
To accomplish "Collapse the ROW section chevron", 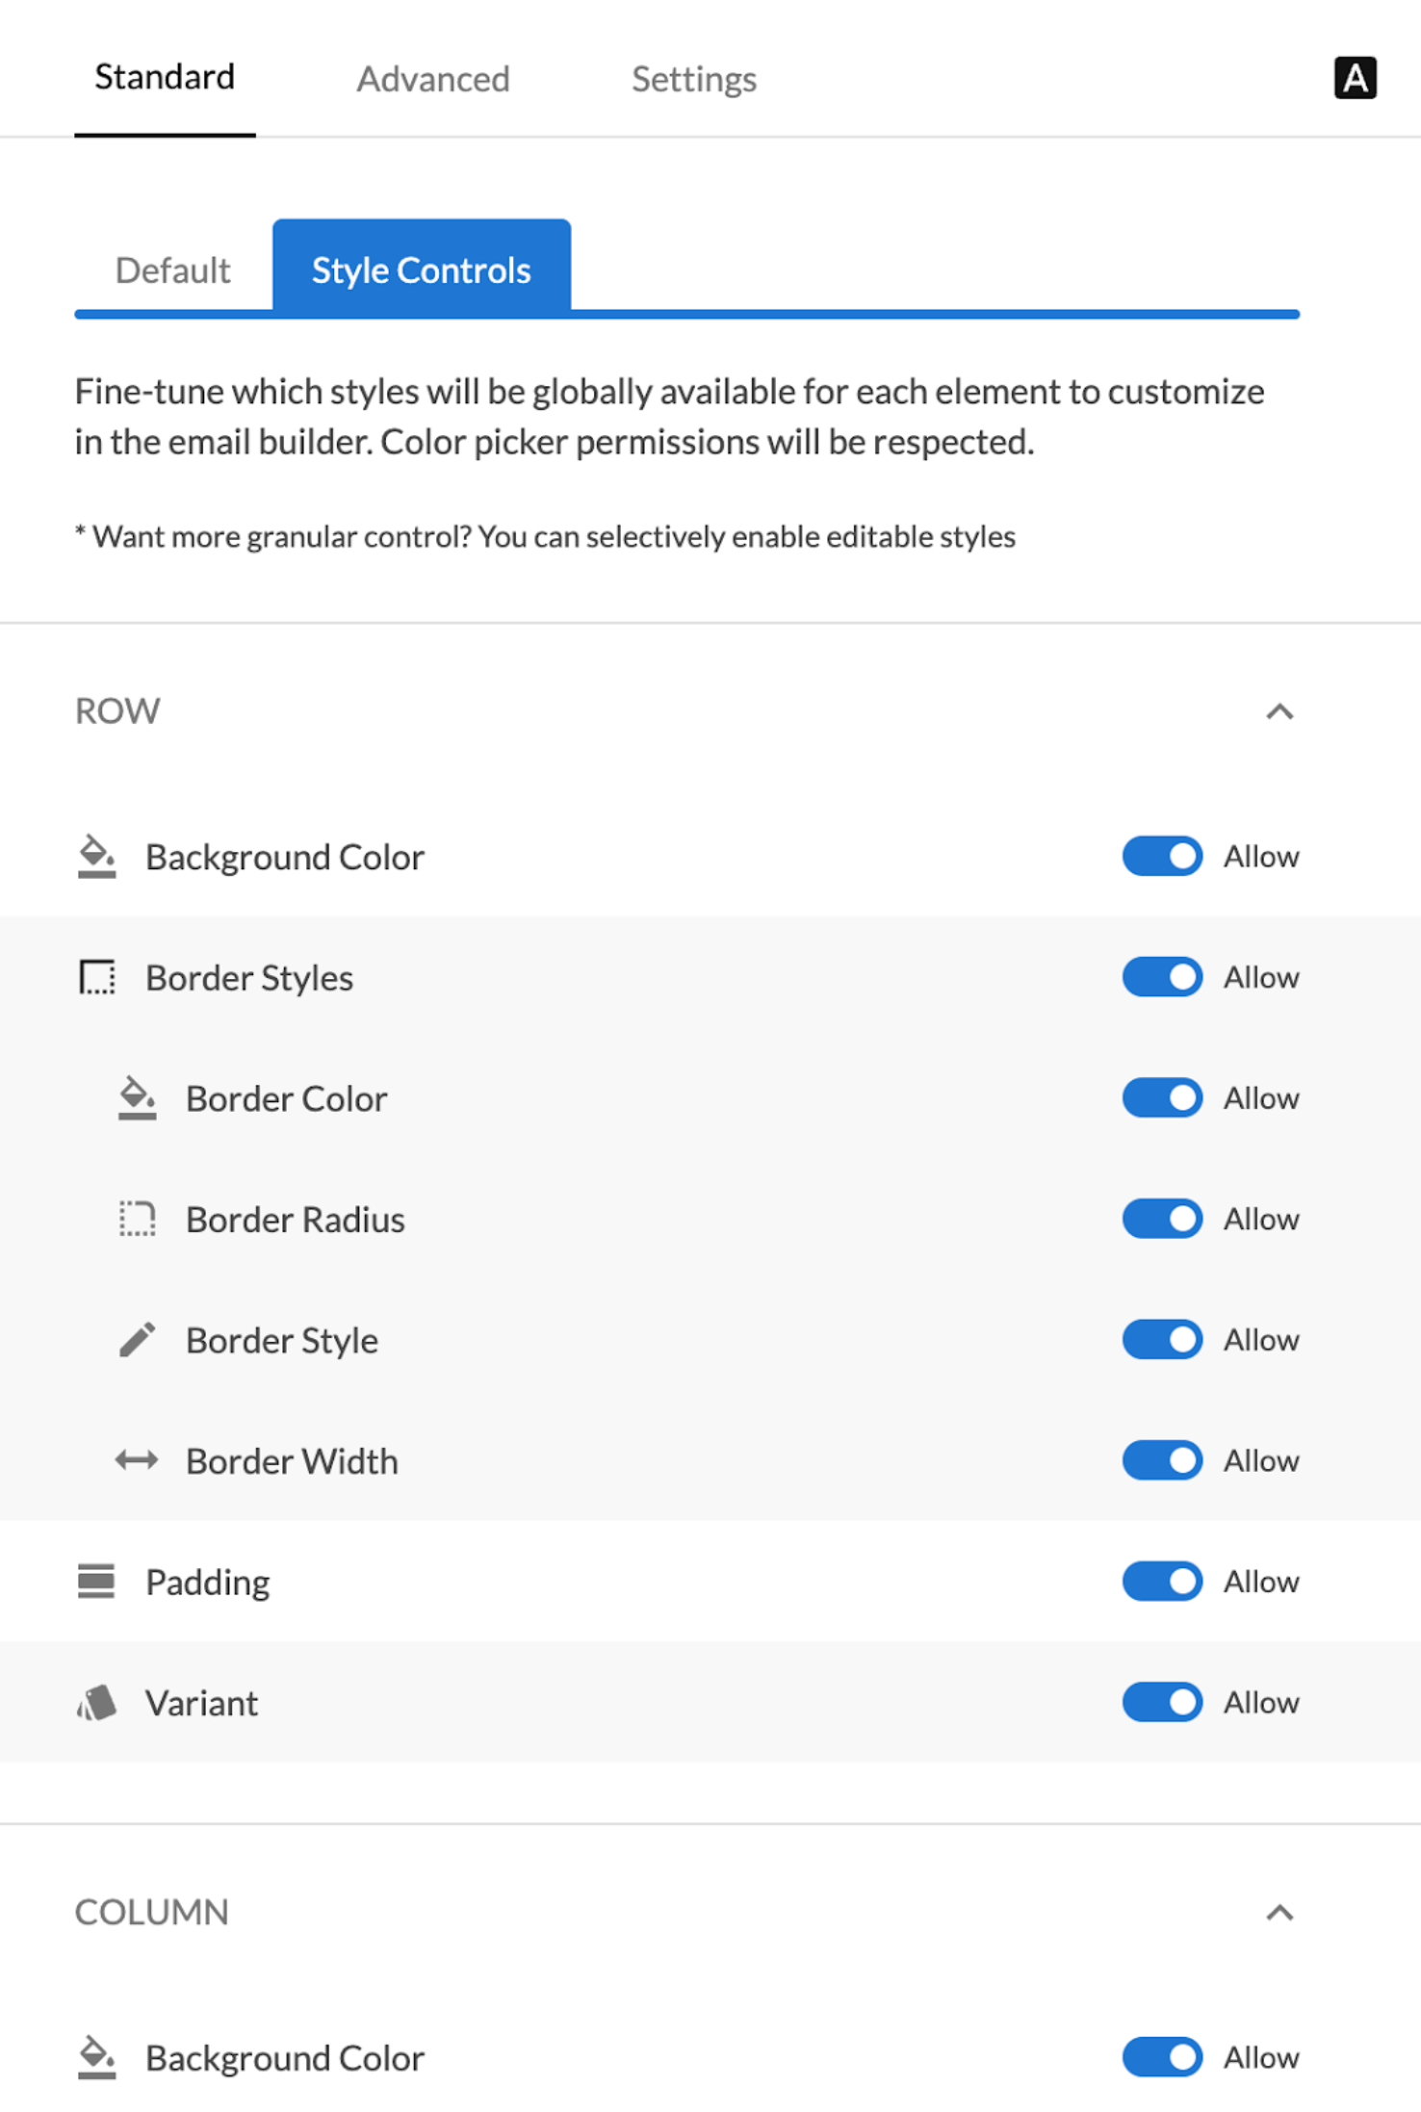I will (1279, 711).
